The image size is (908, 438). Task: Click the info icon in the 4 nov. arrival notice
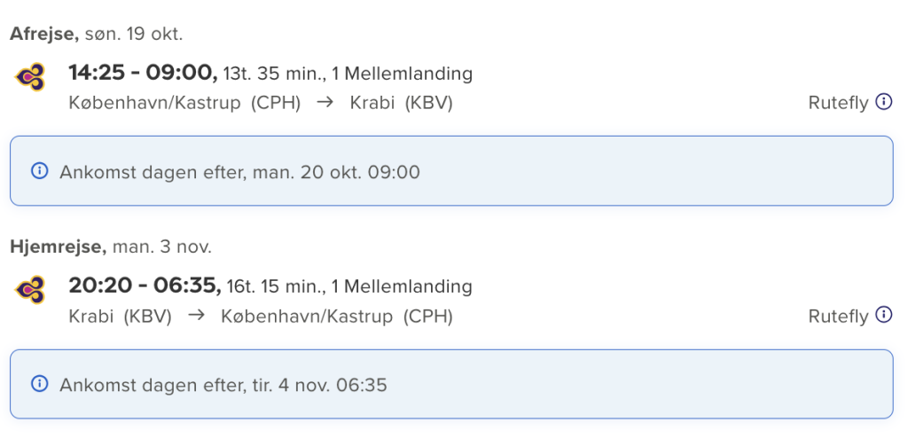[39, 384]
